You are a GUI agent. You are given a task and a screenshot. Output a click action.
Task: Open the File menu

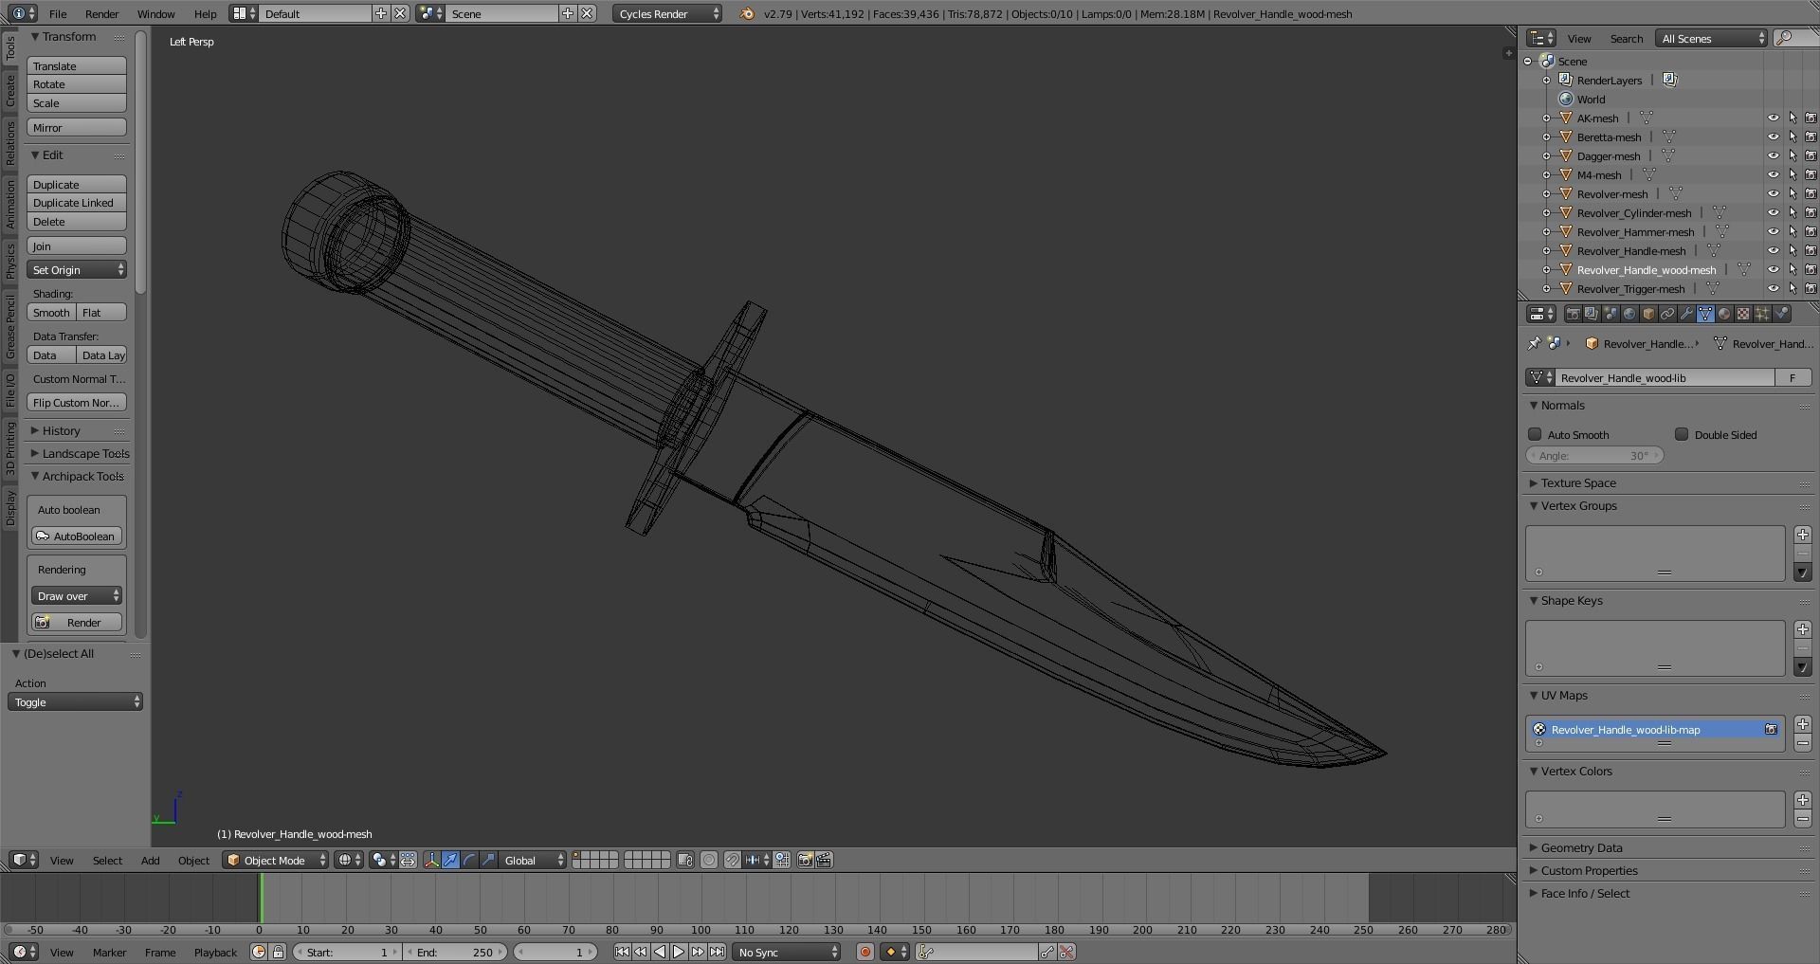pos(58,13)
